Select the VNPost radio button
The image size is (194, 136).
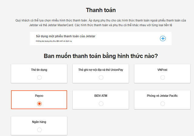point(162,77)
